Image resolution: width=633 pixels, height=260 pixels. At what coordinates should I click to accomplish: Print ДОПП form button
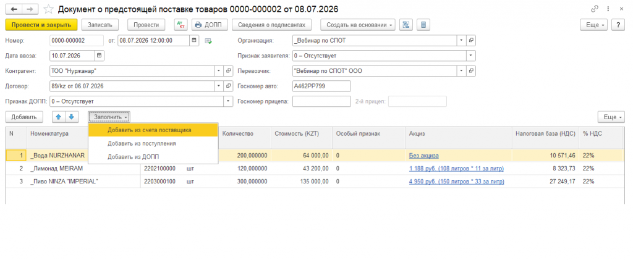tap(210, 25)
